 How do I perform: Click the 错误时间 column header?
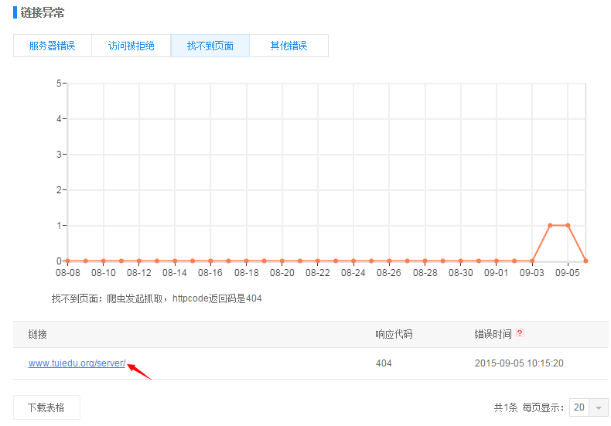493,334
